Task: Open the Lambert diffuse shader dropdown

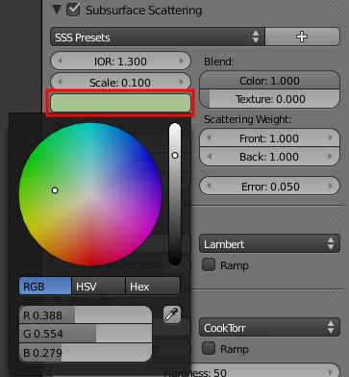Action: (x=269, y=243)
